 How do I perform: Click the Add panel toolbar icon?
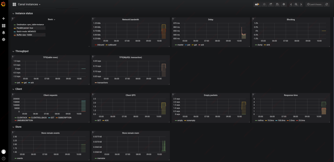click(x=257, y=4)
